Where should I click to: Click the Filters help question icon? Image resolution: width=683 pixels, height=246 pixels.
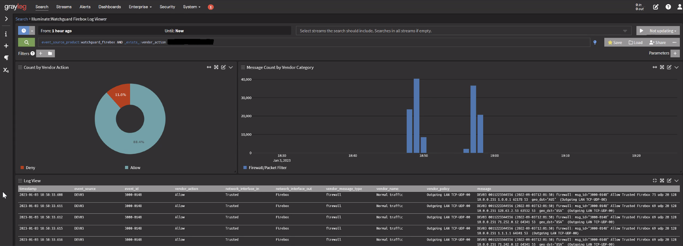[x=33, y=54]
